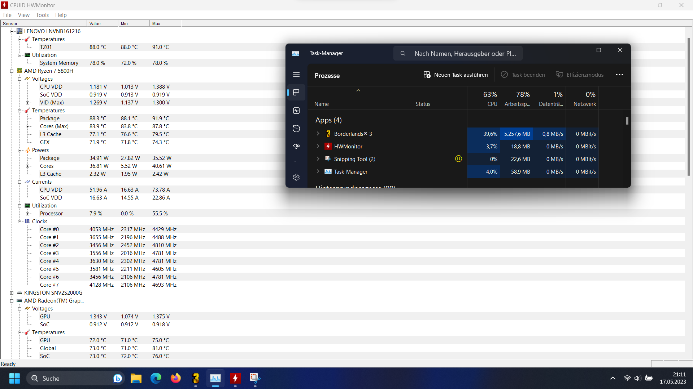Open App history sidebar icon
The image size is (693, 389).
pyautogui.click(x=296, y=129)
